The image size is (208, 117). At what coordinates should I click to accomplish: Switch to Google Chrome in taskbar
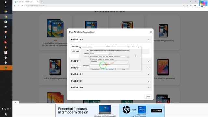tap(6, 17)
